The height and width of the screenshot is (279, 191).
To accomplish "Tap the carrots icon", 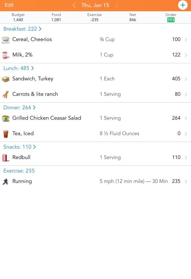I will [x=6, y=94].
